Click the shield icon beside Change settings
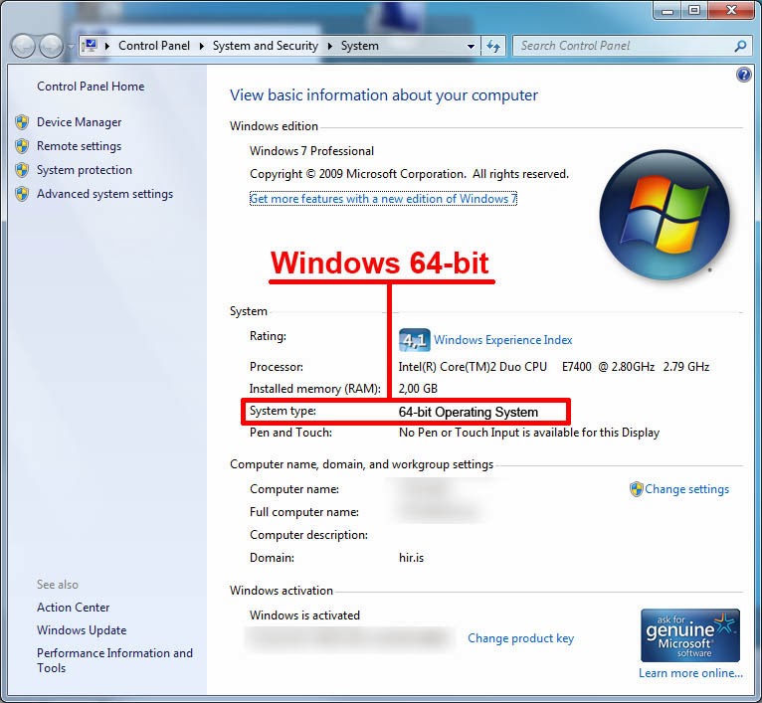 point(636,489)
